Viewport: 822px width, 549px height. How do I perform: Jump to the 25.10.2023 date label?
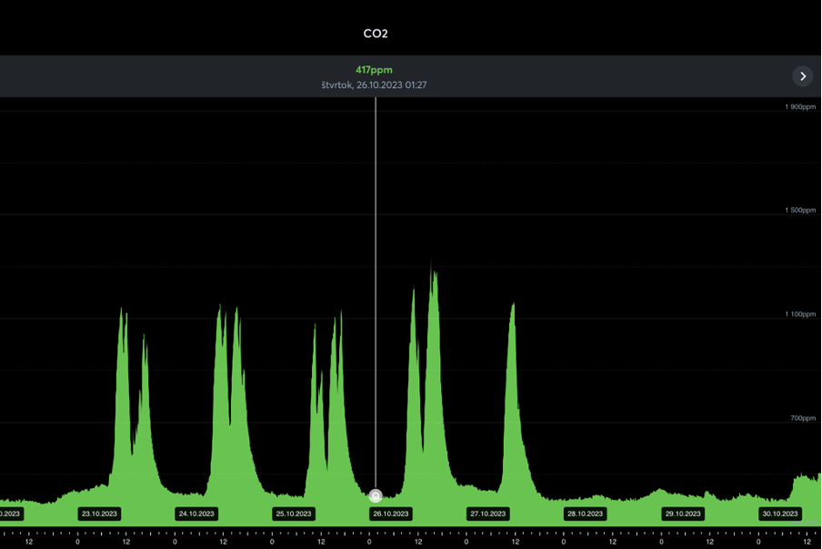(x=294, y=514)
